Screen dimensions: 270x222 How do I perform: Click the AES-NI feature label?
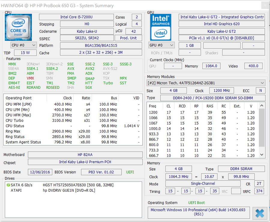coord(14,88)
